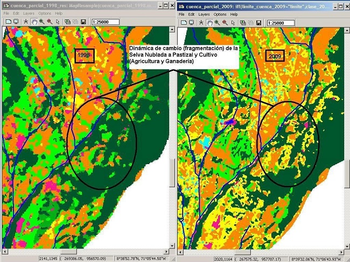Screen dimensions: 350x262
Task: Click the Zoom In magnifier in 2009 window
Action: [216, 22]
